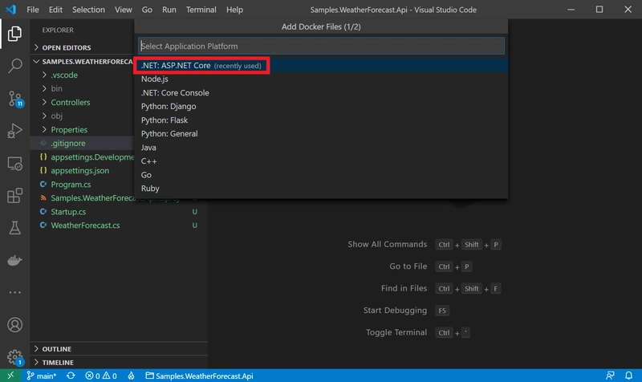Image resolution: width=642 pixels, height=382 pixels.
Task: Click Samples.WeatherForecast.Api folder in status bar
Action: (200, 376)
